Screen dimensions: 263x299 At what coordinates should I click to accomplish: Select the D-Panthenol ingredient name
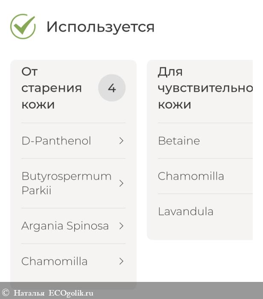56,141
